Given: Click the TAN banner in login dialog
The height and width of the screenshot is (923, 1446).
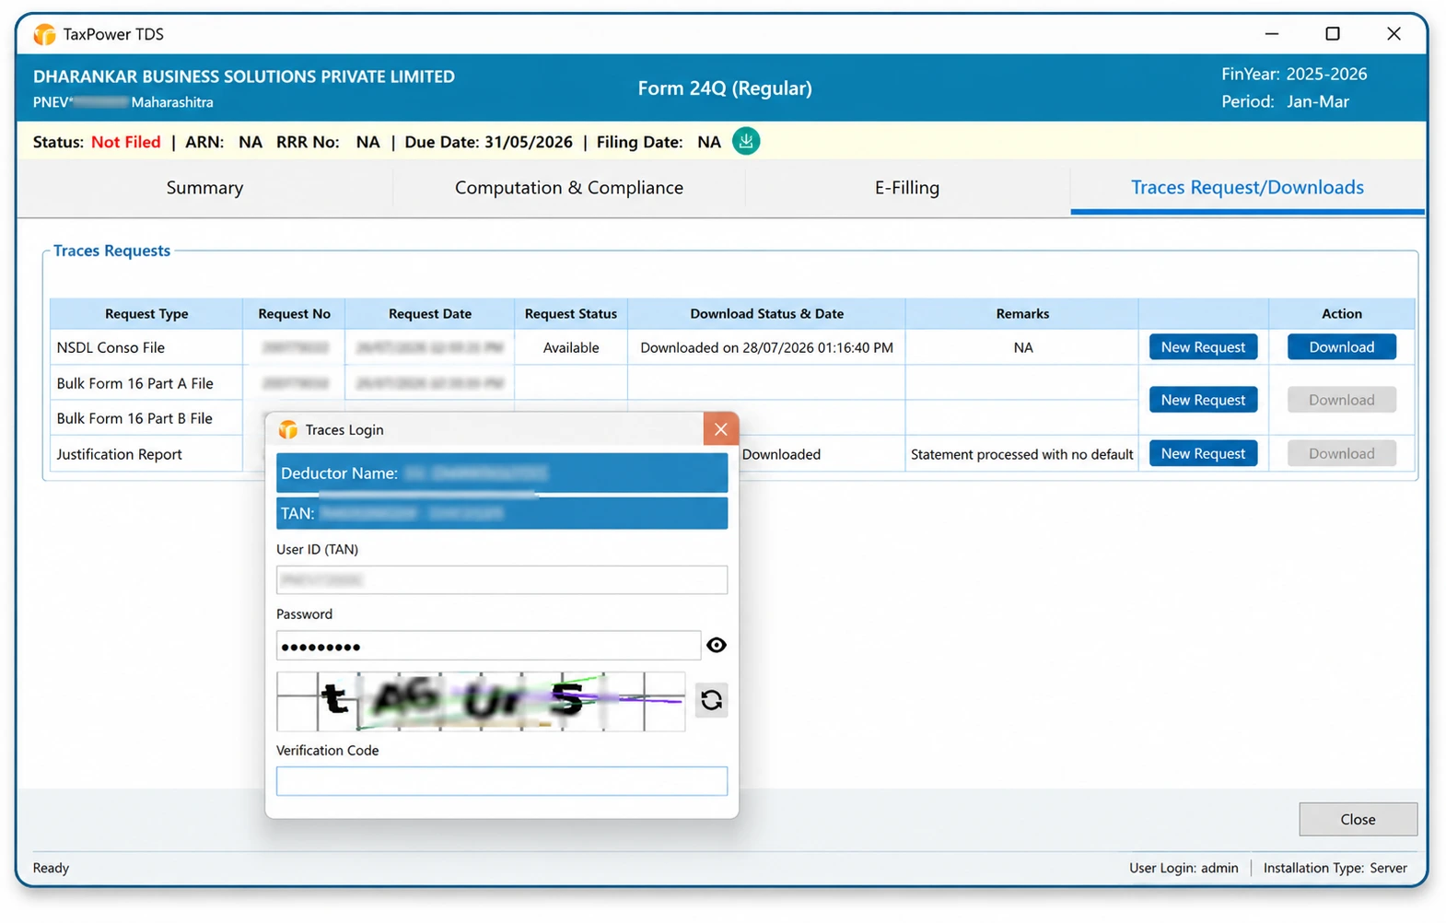Looking at the screenshot, I should pyautogui.click(x=502, y=513).
